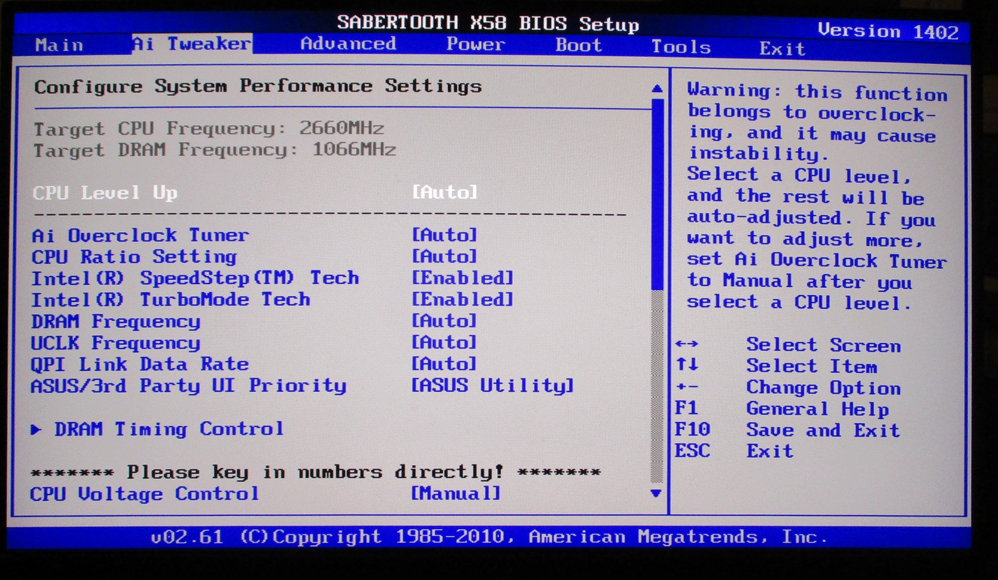Screen dimensions: 998x580
Task: Open the Power tab
Action: pyautogui.click(x=476, y=44)
